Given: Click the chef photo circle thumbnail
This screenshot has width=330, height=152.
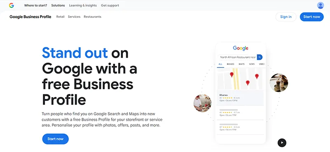Looking at the screenshot, I should point(203,103).
